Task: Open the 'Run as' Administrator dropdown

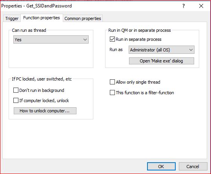Action: click(x=162, y=50)
